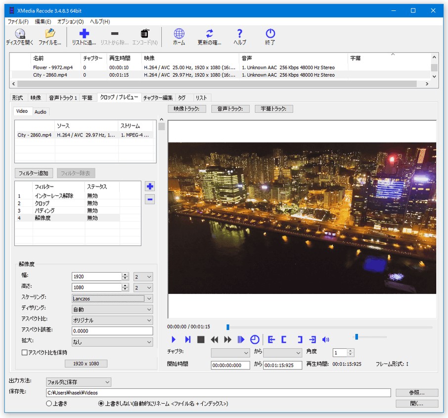This screenshot has width=448, height=418.
Task: Expand the アスペクト比 オリジナル dropdown
Action: pos(112,320)
